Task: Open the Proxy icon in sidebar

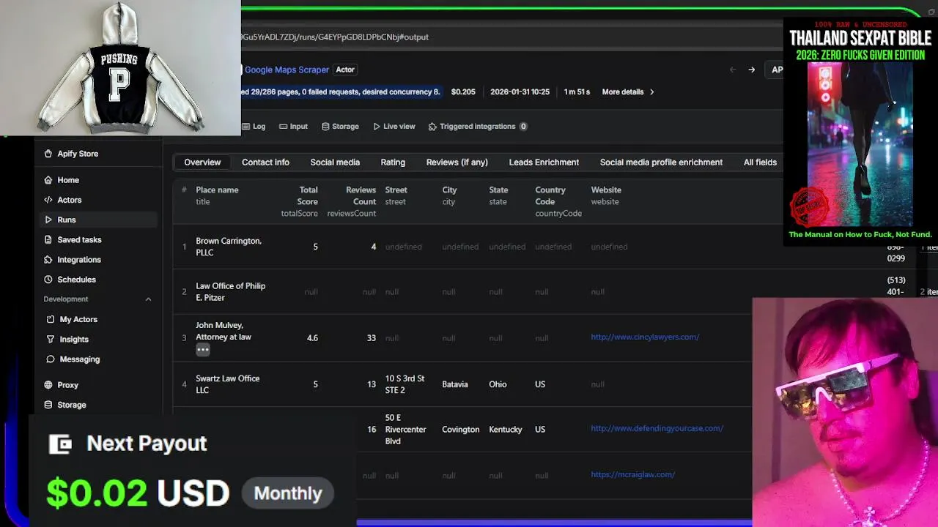Action: coord(48,385)
